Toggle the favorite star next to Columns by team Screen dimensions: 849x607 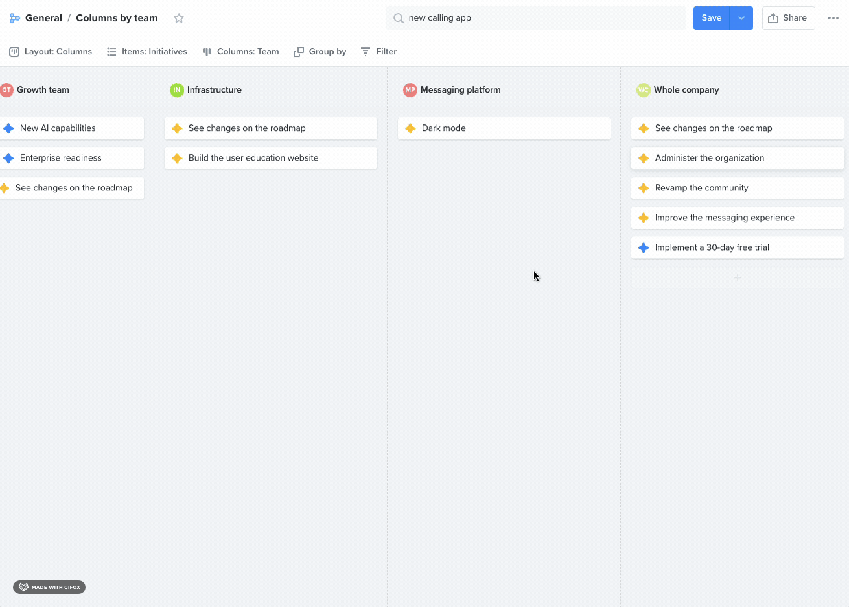tap(178, 18)
